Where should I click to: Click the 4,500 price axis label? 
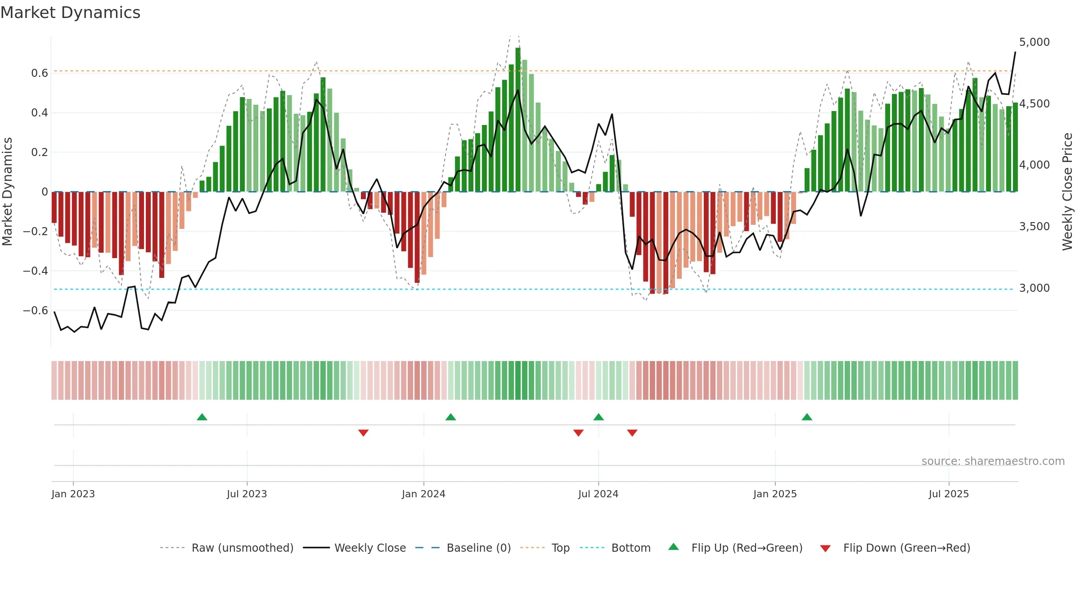click(1035, 103)
